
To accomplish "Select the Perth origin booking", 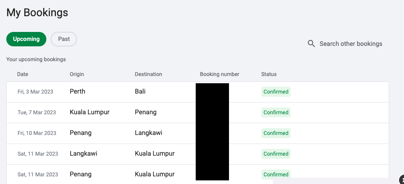I will coord(77,91).
